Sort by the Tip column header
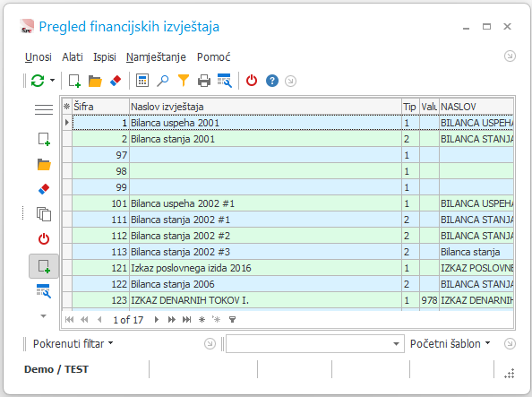532x397 pixels. [x=410, y=107]
